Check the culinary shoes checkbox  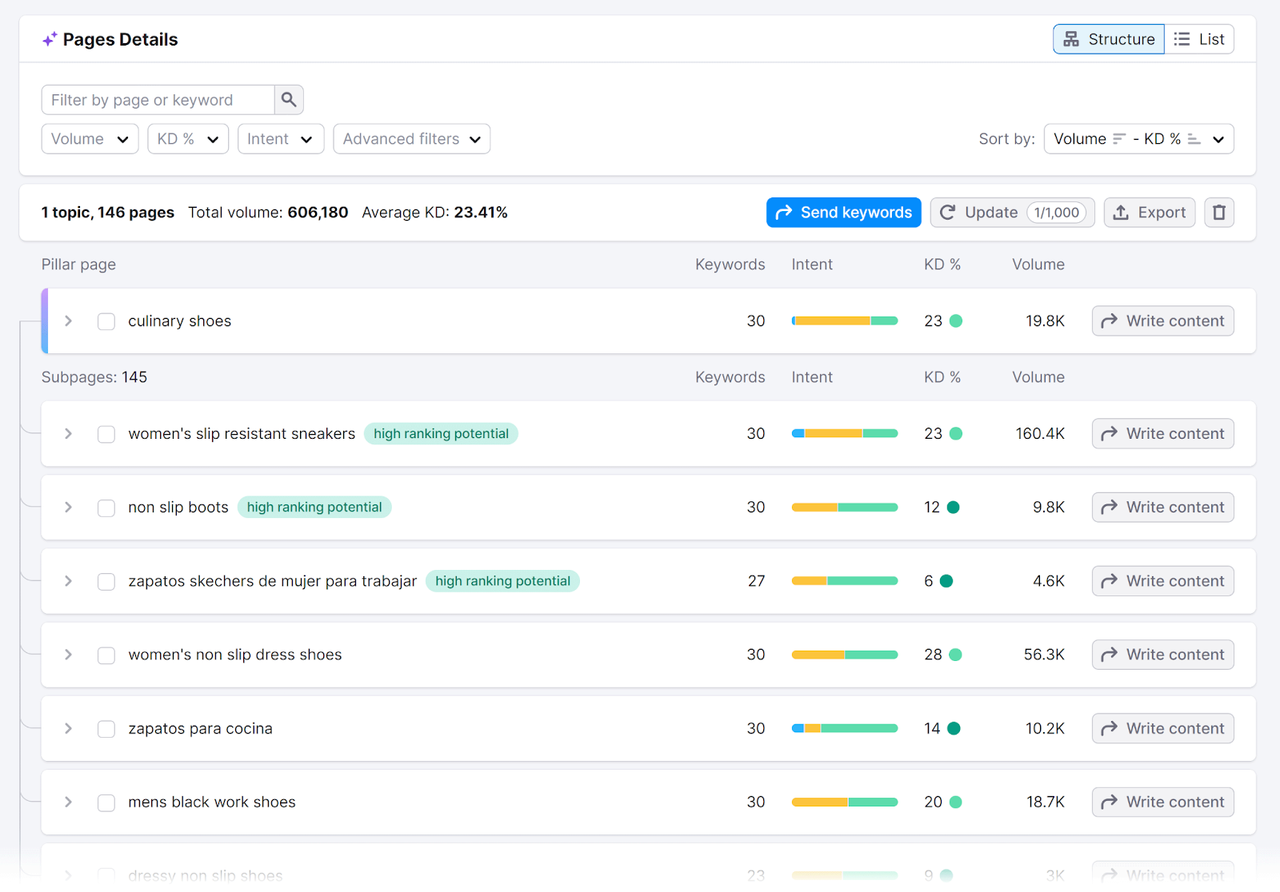(x=106, y=321)
